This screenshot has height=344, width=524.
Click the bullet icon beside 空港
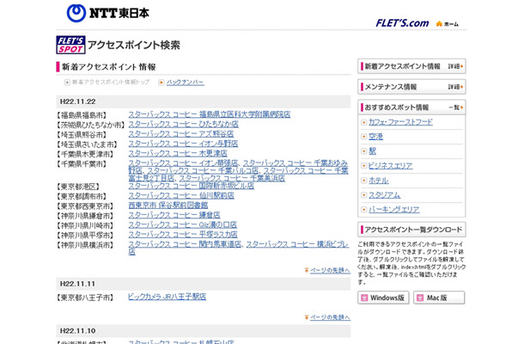(364, 137)
